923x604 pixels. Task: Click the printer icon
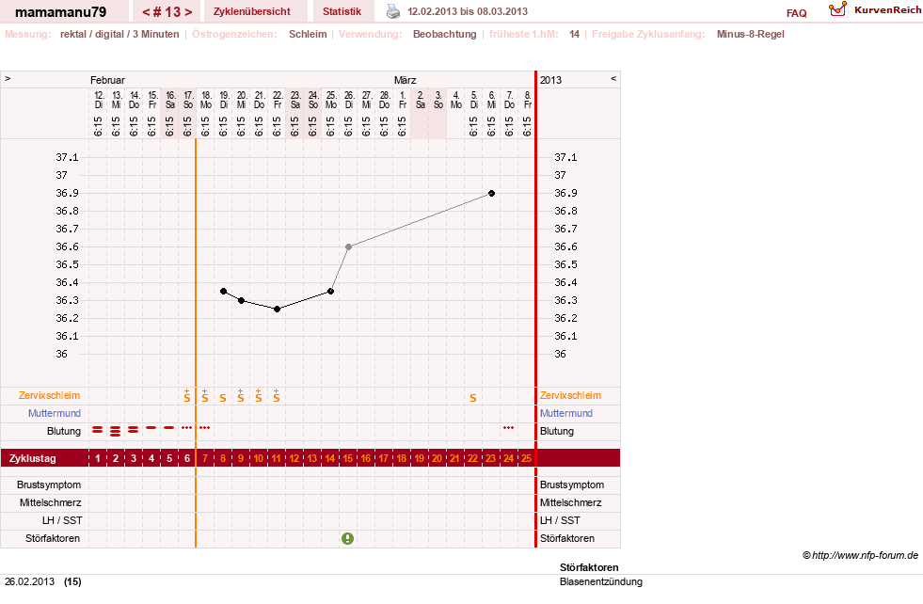(x=392, y=11)
